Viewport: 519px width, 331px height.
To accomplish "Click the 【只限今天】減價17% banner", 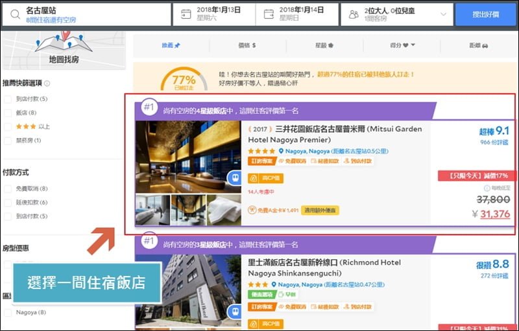I will 477,176.
